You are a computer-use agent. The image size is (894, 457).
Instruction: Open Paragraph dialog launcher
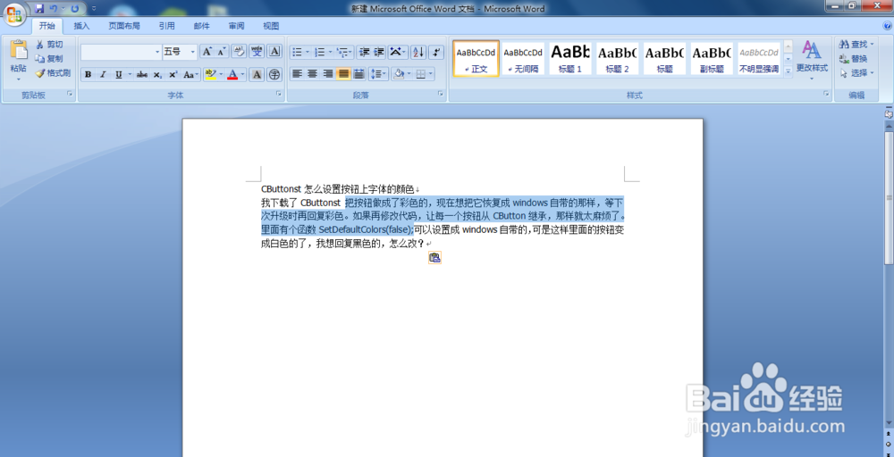point(441,94)
